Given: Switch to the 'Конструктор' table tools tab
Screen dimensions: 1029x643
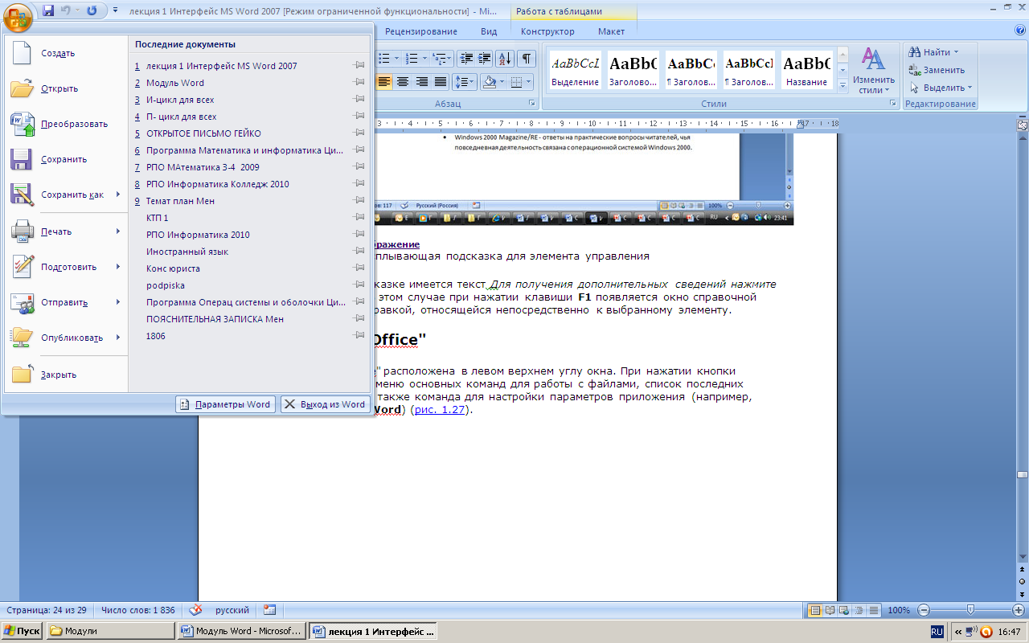Looking at the screenshot, I should point(547,31).
